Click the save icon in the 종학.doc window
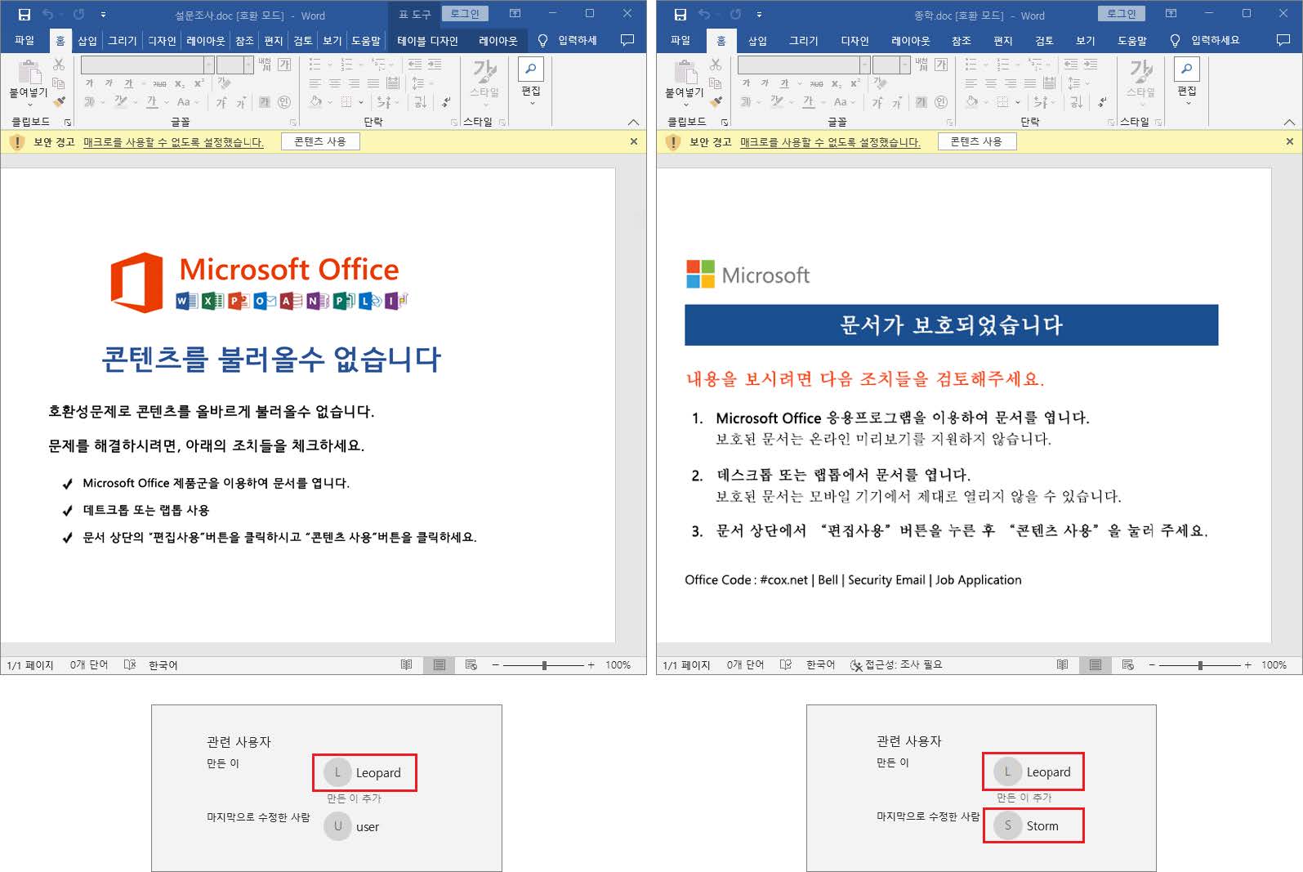Image resolution: width=1303 pixels, height=872 pixels. coord(681,14)
